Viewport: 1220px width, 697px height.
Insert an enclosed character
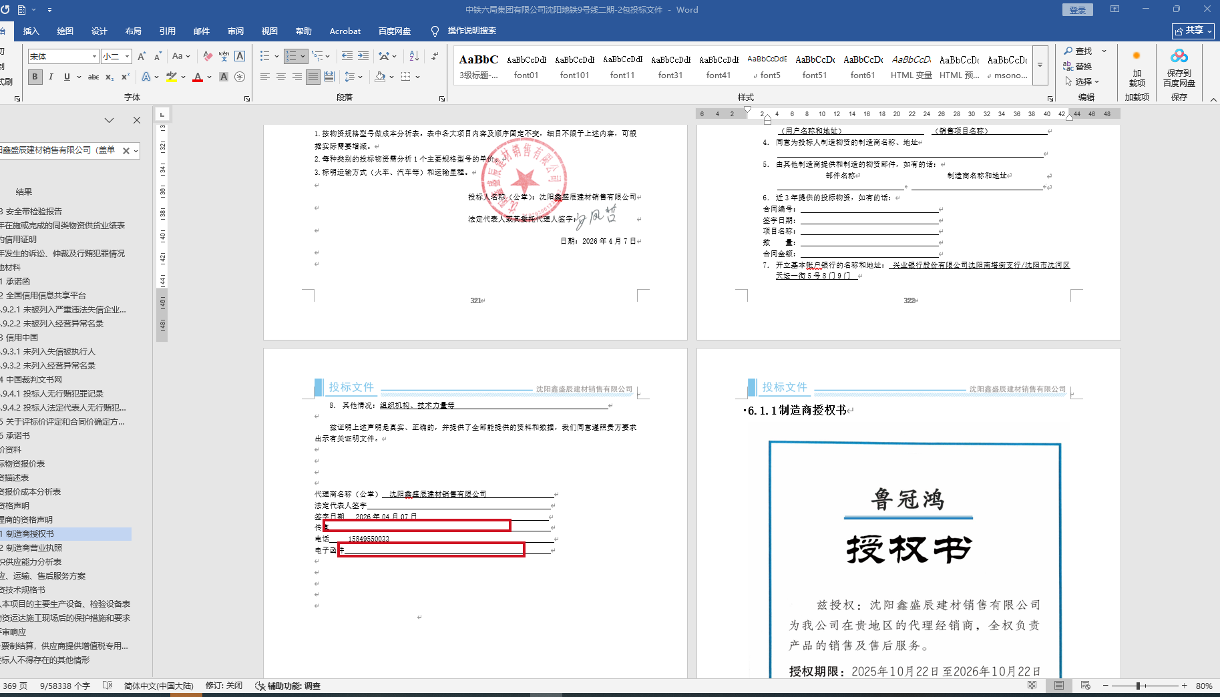tap(240, 77)
